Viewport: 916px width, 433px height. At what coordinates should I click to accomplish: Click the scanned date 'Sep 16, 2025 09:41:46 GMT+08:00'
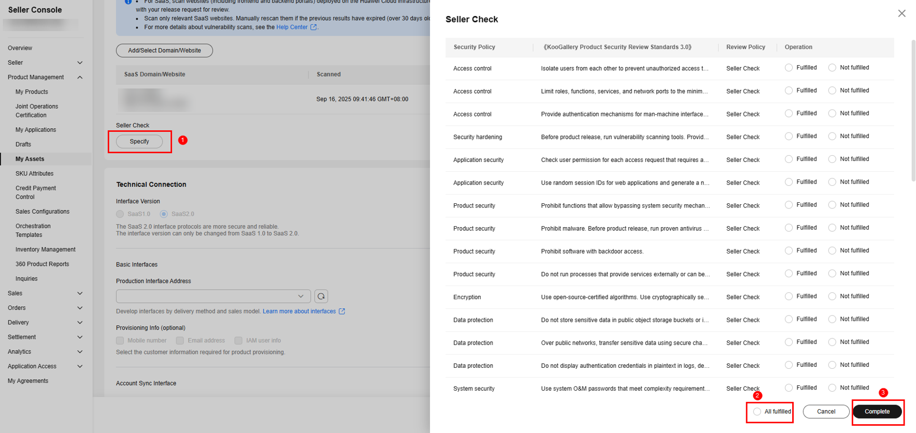click(x=362, y=99)
